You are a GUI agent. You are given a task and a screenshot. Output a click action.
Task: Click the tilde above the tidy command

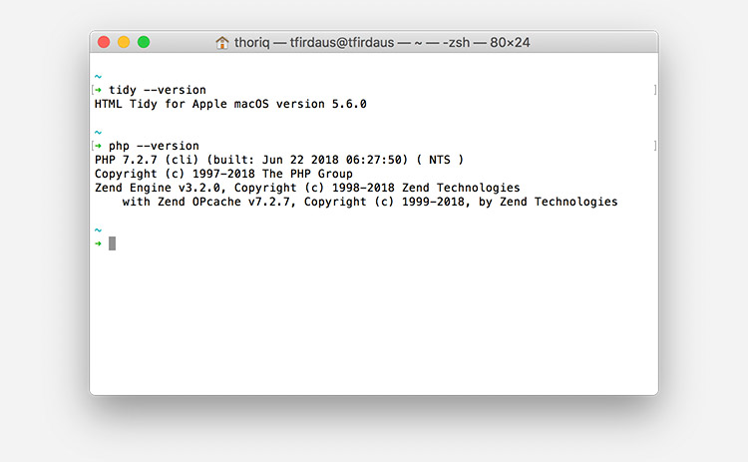[98, 77]
